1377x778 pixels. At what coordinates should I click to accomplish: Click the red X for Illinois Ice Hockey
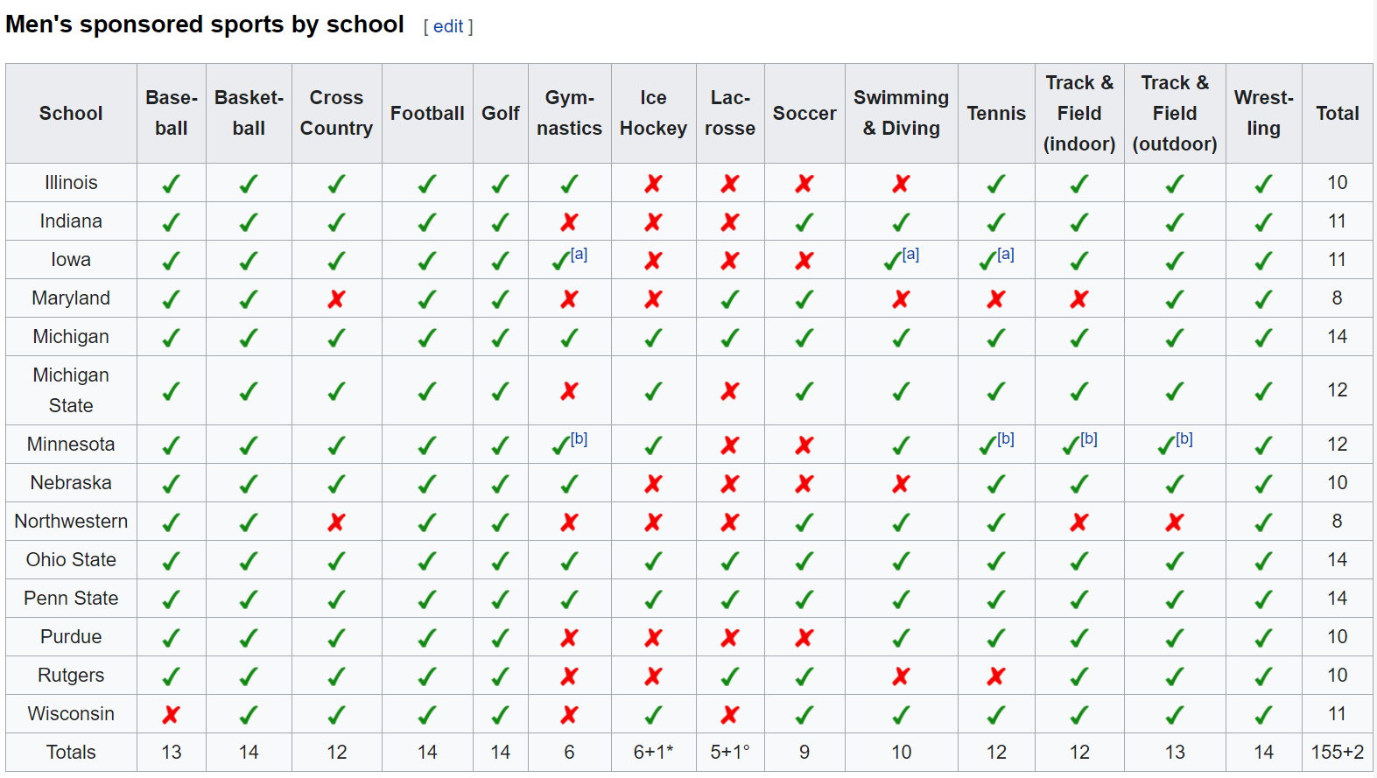(x=653, y=184)
